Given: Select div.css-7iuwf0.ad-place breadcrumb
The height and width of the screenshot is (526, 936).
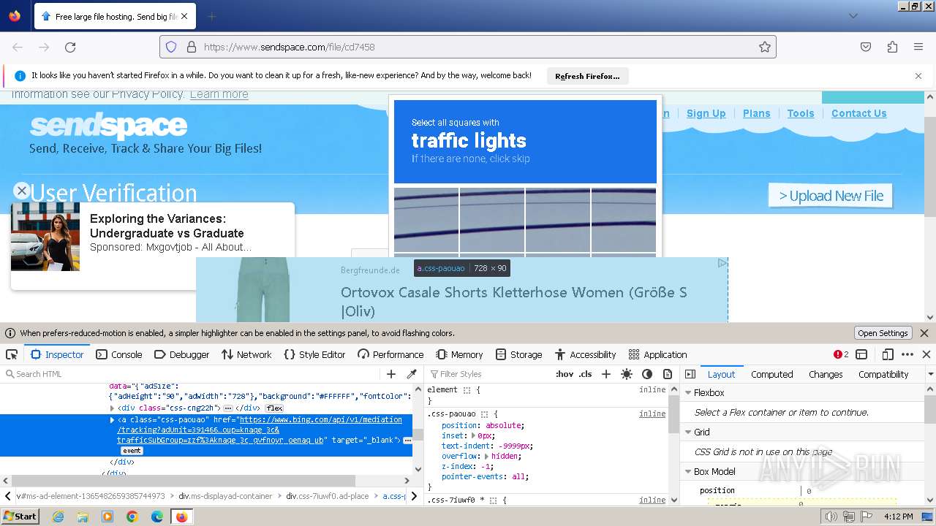Looking at the screenshot, I should click(328, 496).
